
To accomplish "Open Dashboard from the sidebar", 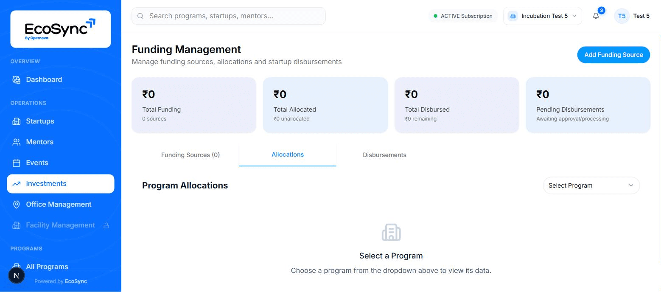I will [x=60, y=80].
